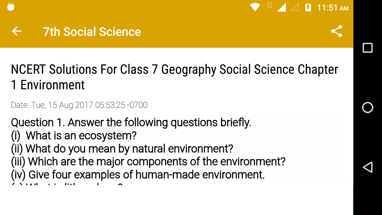Screen dimensions: 382x215
Task: Tap the '7th Social Science' header title
Action: [92, 32]
